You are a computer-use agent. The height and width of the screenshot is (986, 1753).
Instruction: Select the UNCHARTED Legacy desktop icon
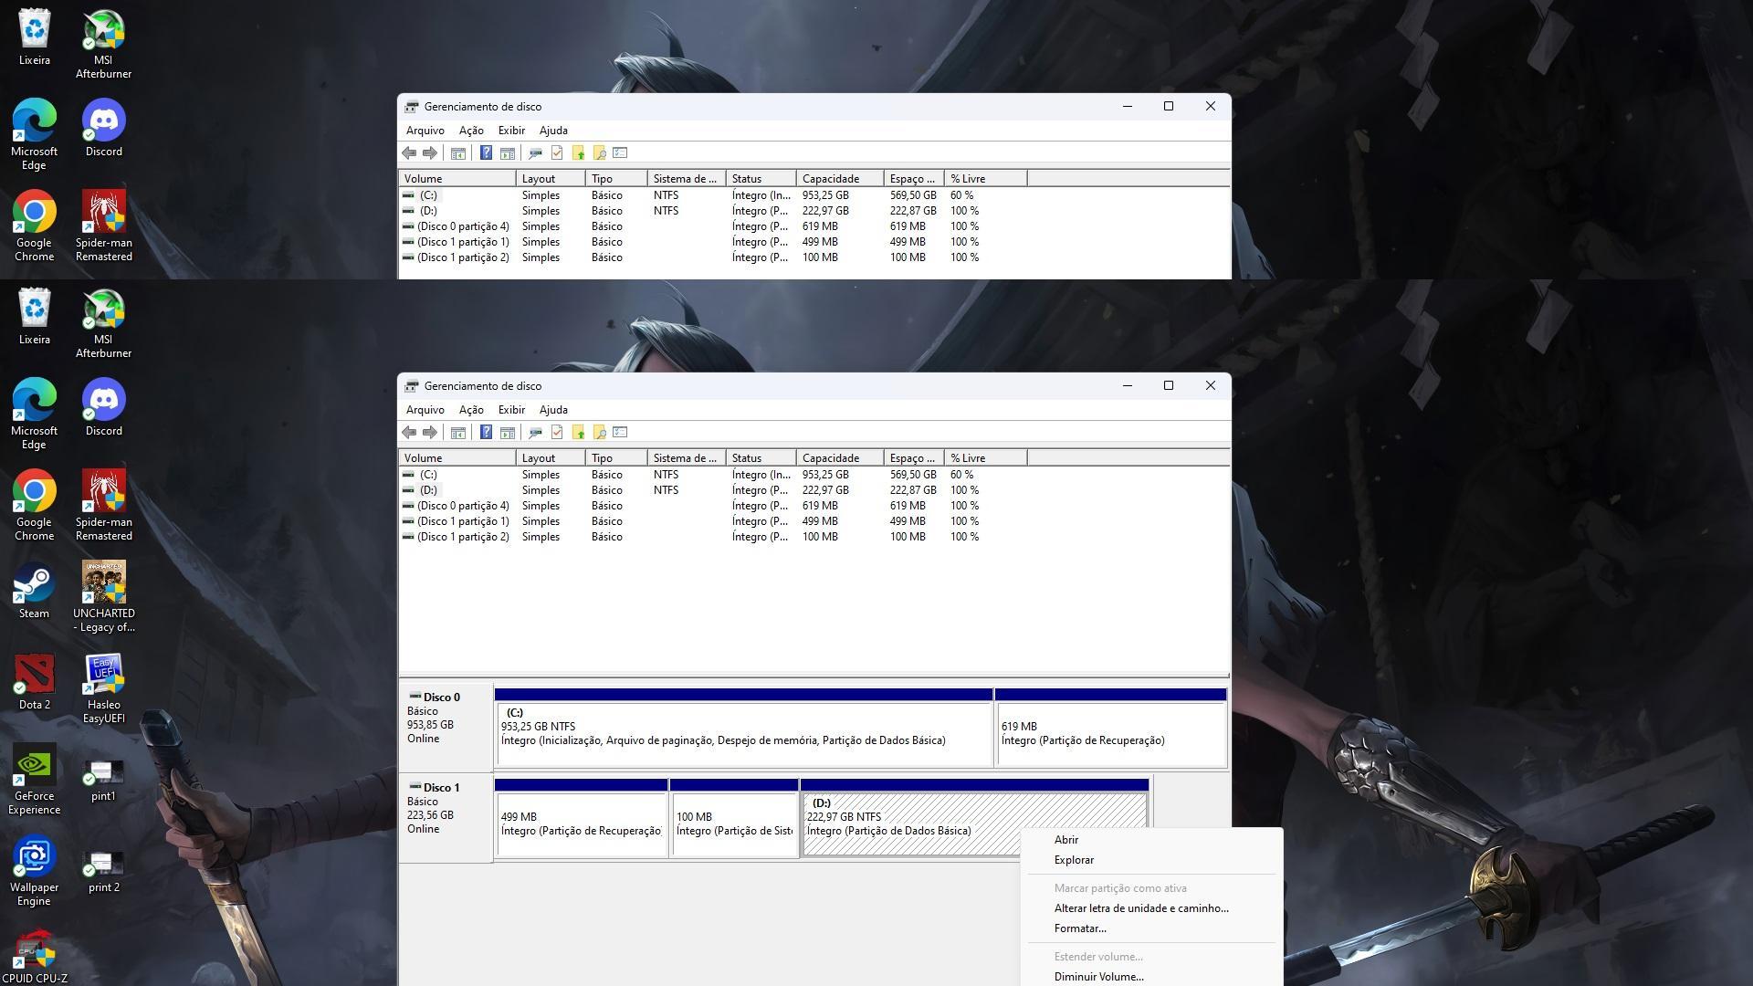pos(104,597)
